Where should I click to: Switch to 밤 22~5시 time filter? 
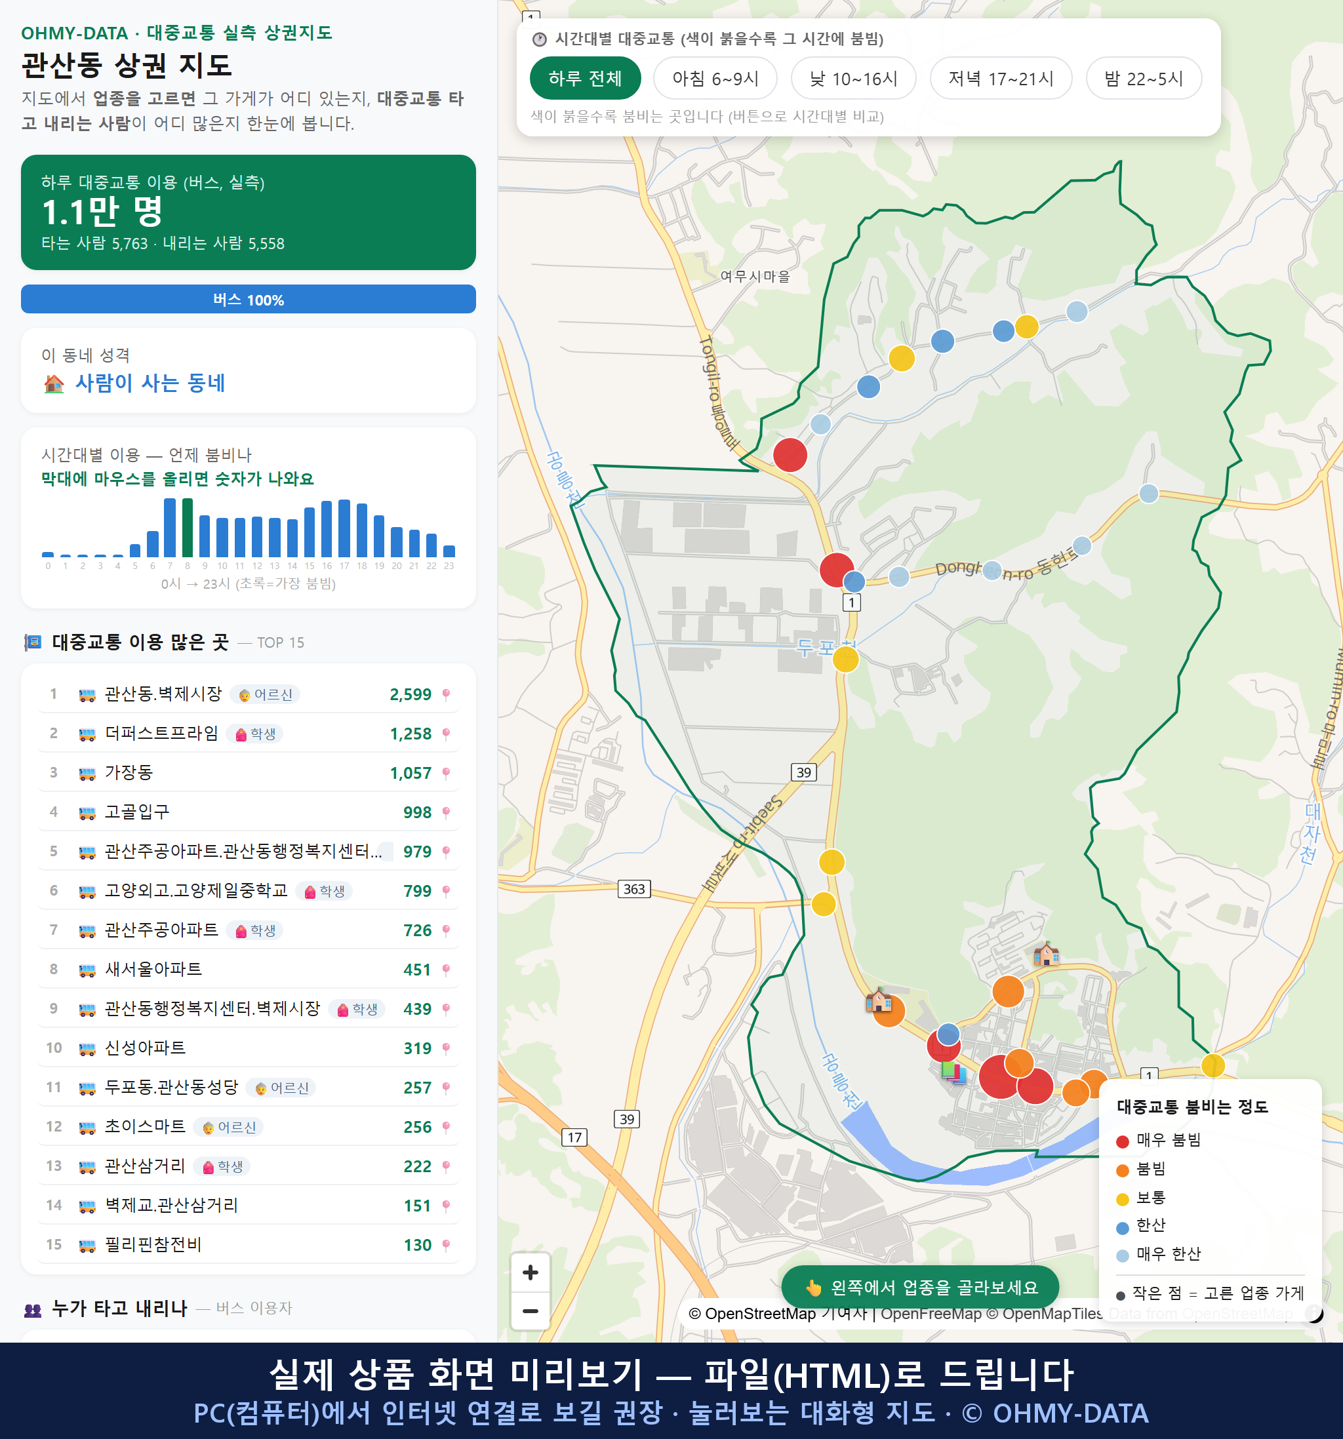click(x=1143, y=78)
